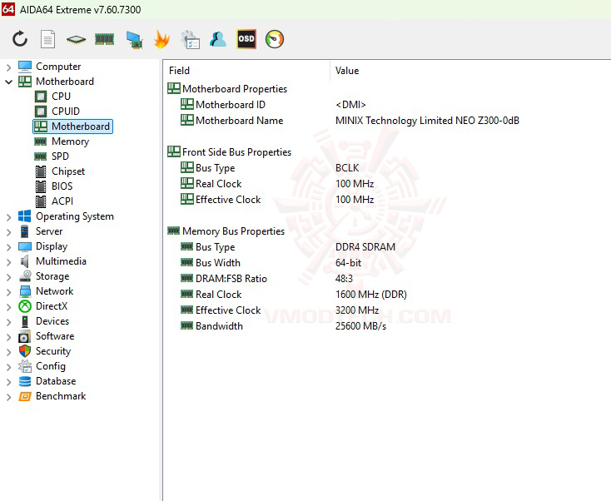Expand the Operating System node
Screen dimensions: 611x501
pyautogui.click(x=8, y=217)
